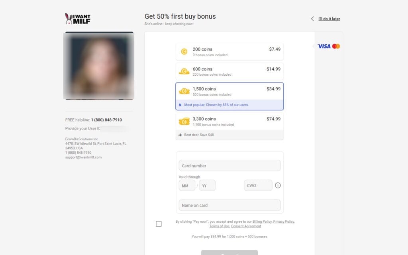
Task: Focus the MM expiry month field
Action: click(187, 186)
